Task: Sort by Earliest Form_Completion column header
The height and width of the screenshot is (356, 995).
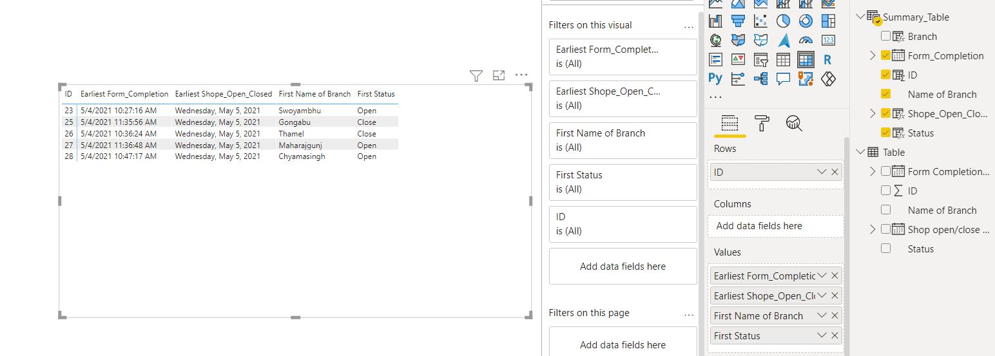Action: [124, 94]
